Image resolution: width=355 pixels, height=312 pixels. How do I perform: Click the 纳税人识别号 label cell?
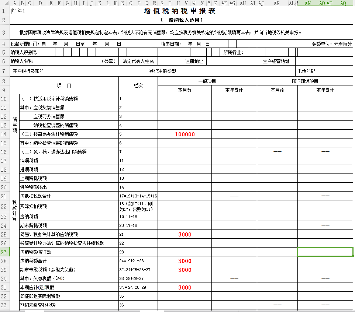(24, 52)
